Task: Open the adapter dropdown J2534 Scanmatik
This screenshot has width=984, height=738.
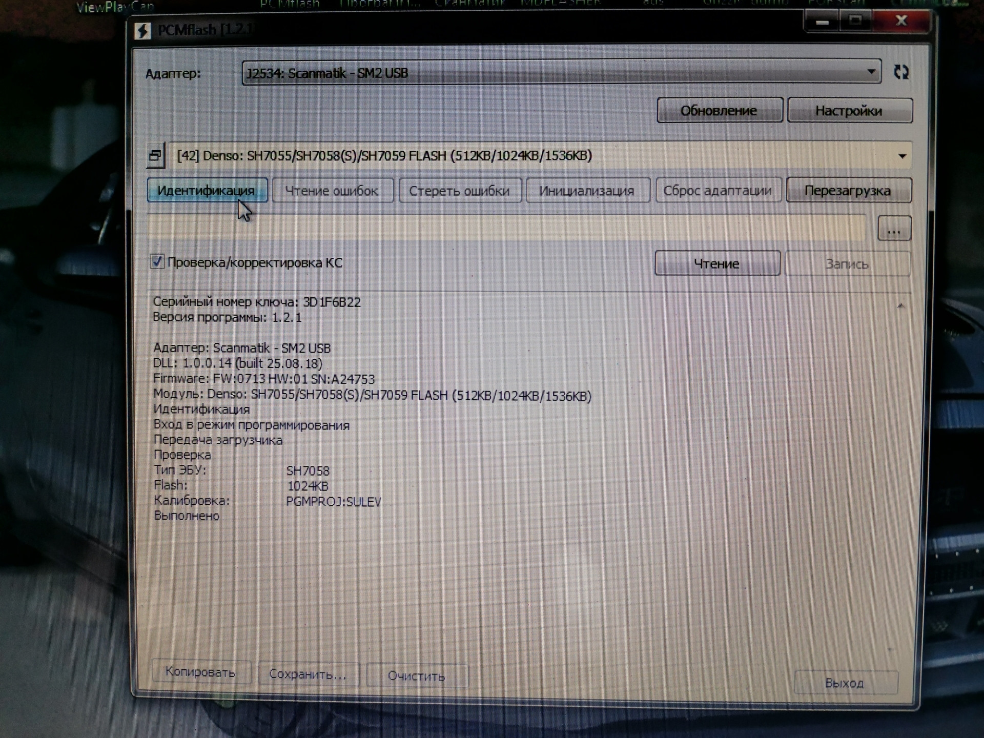Action: pyautogui.click(x=561, y=73)
